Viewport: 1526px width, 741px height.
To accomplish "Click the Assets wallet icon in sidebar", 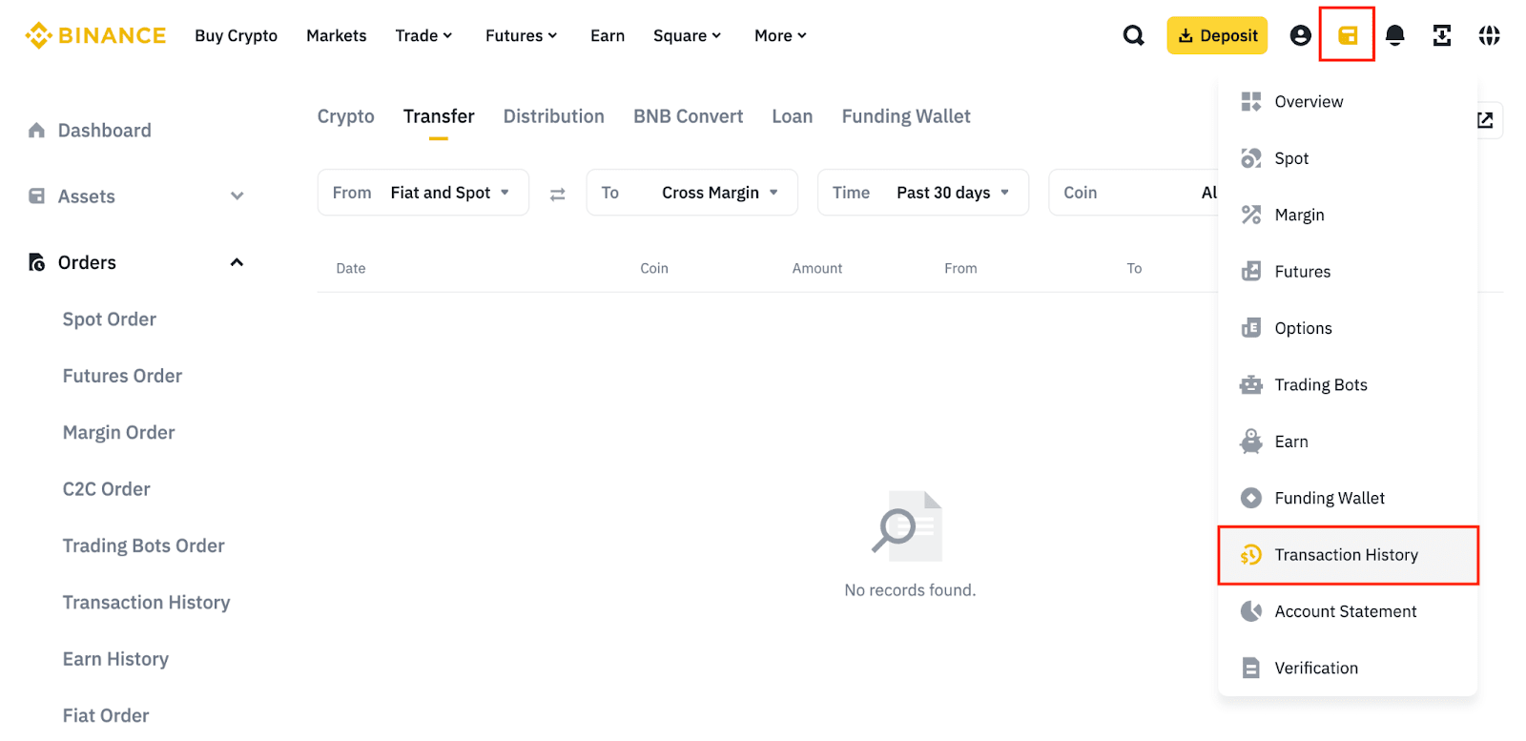I will pyautogui.click(x=36, y=196).
